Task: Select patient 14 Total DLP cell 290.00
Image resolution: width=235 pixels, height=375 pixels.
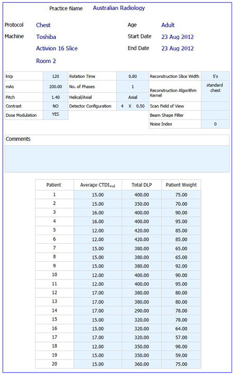Action: coord(141,311)
